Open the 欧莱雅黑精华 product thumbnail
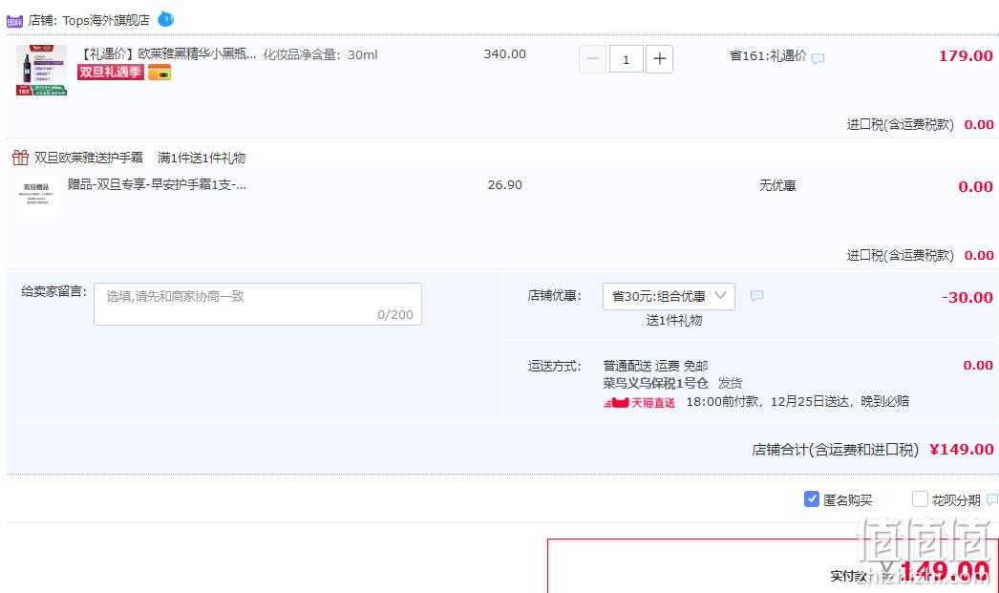This screenshot has height=593, width=999. pyautogui.click(x=41, y=70)
